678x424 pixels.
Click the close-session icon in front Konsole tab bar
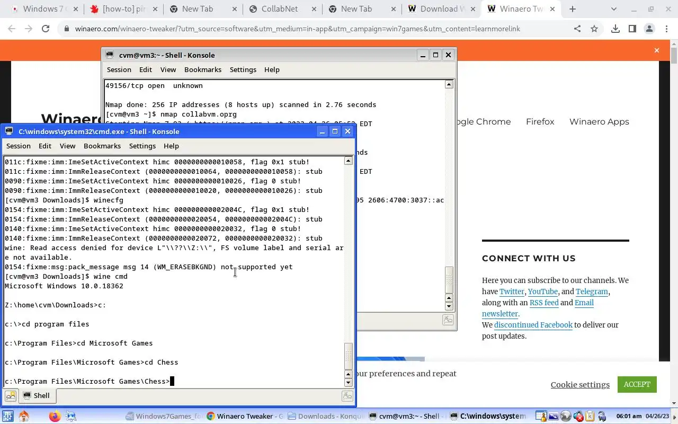347,395
